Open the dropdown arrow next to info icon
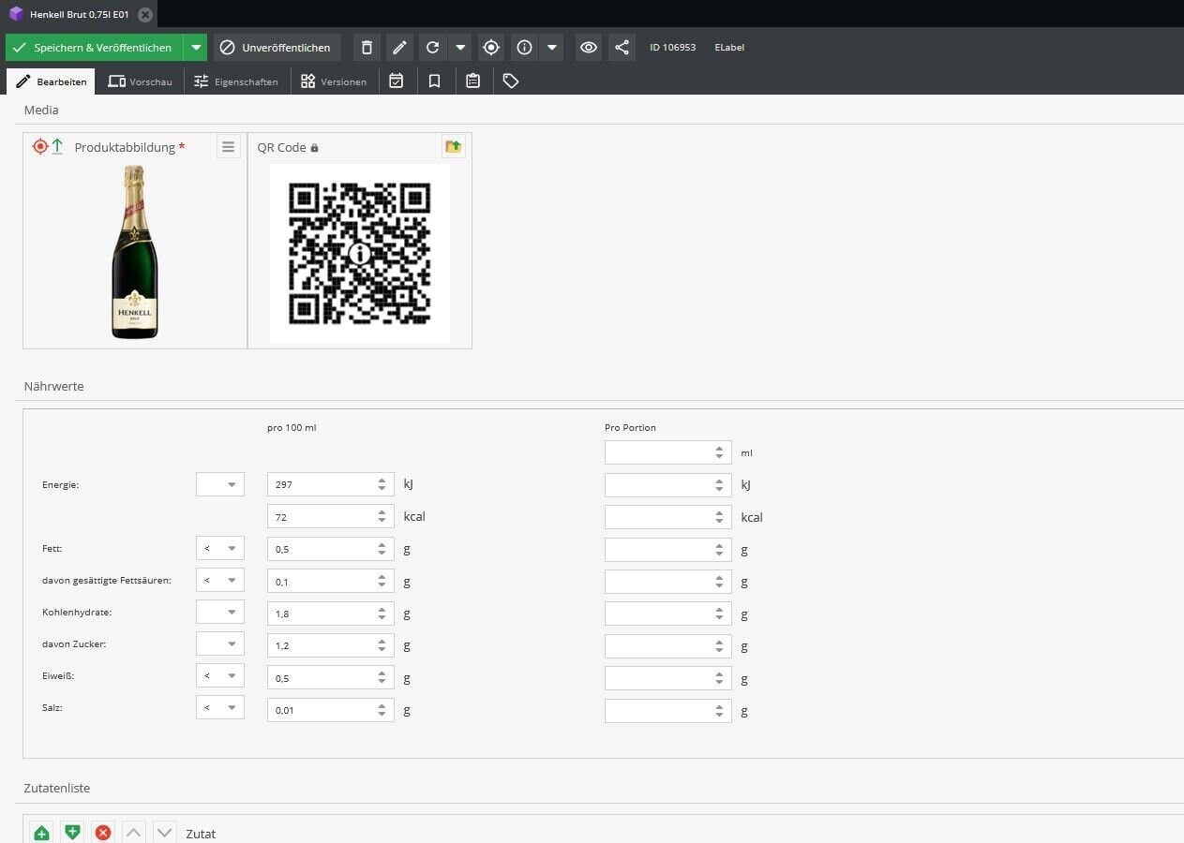This screenshot has width=1184, height=843. point(552,48)
